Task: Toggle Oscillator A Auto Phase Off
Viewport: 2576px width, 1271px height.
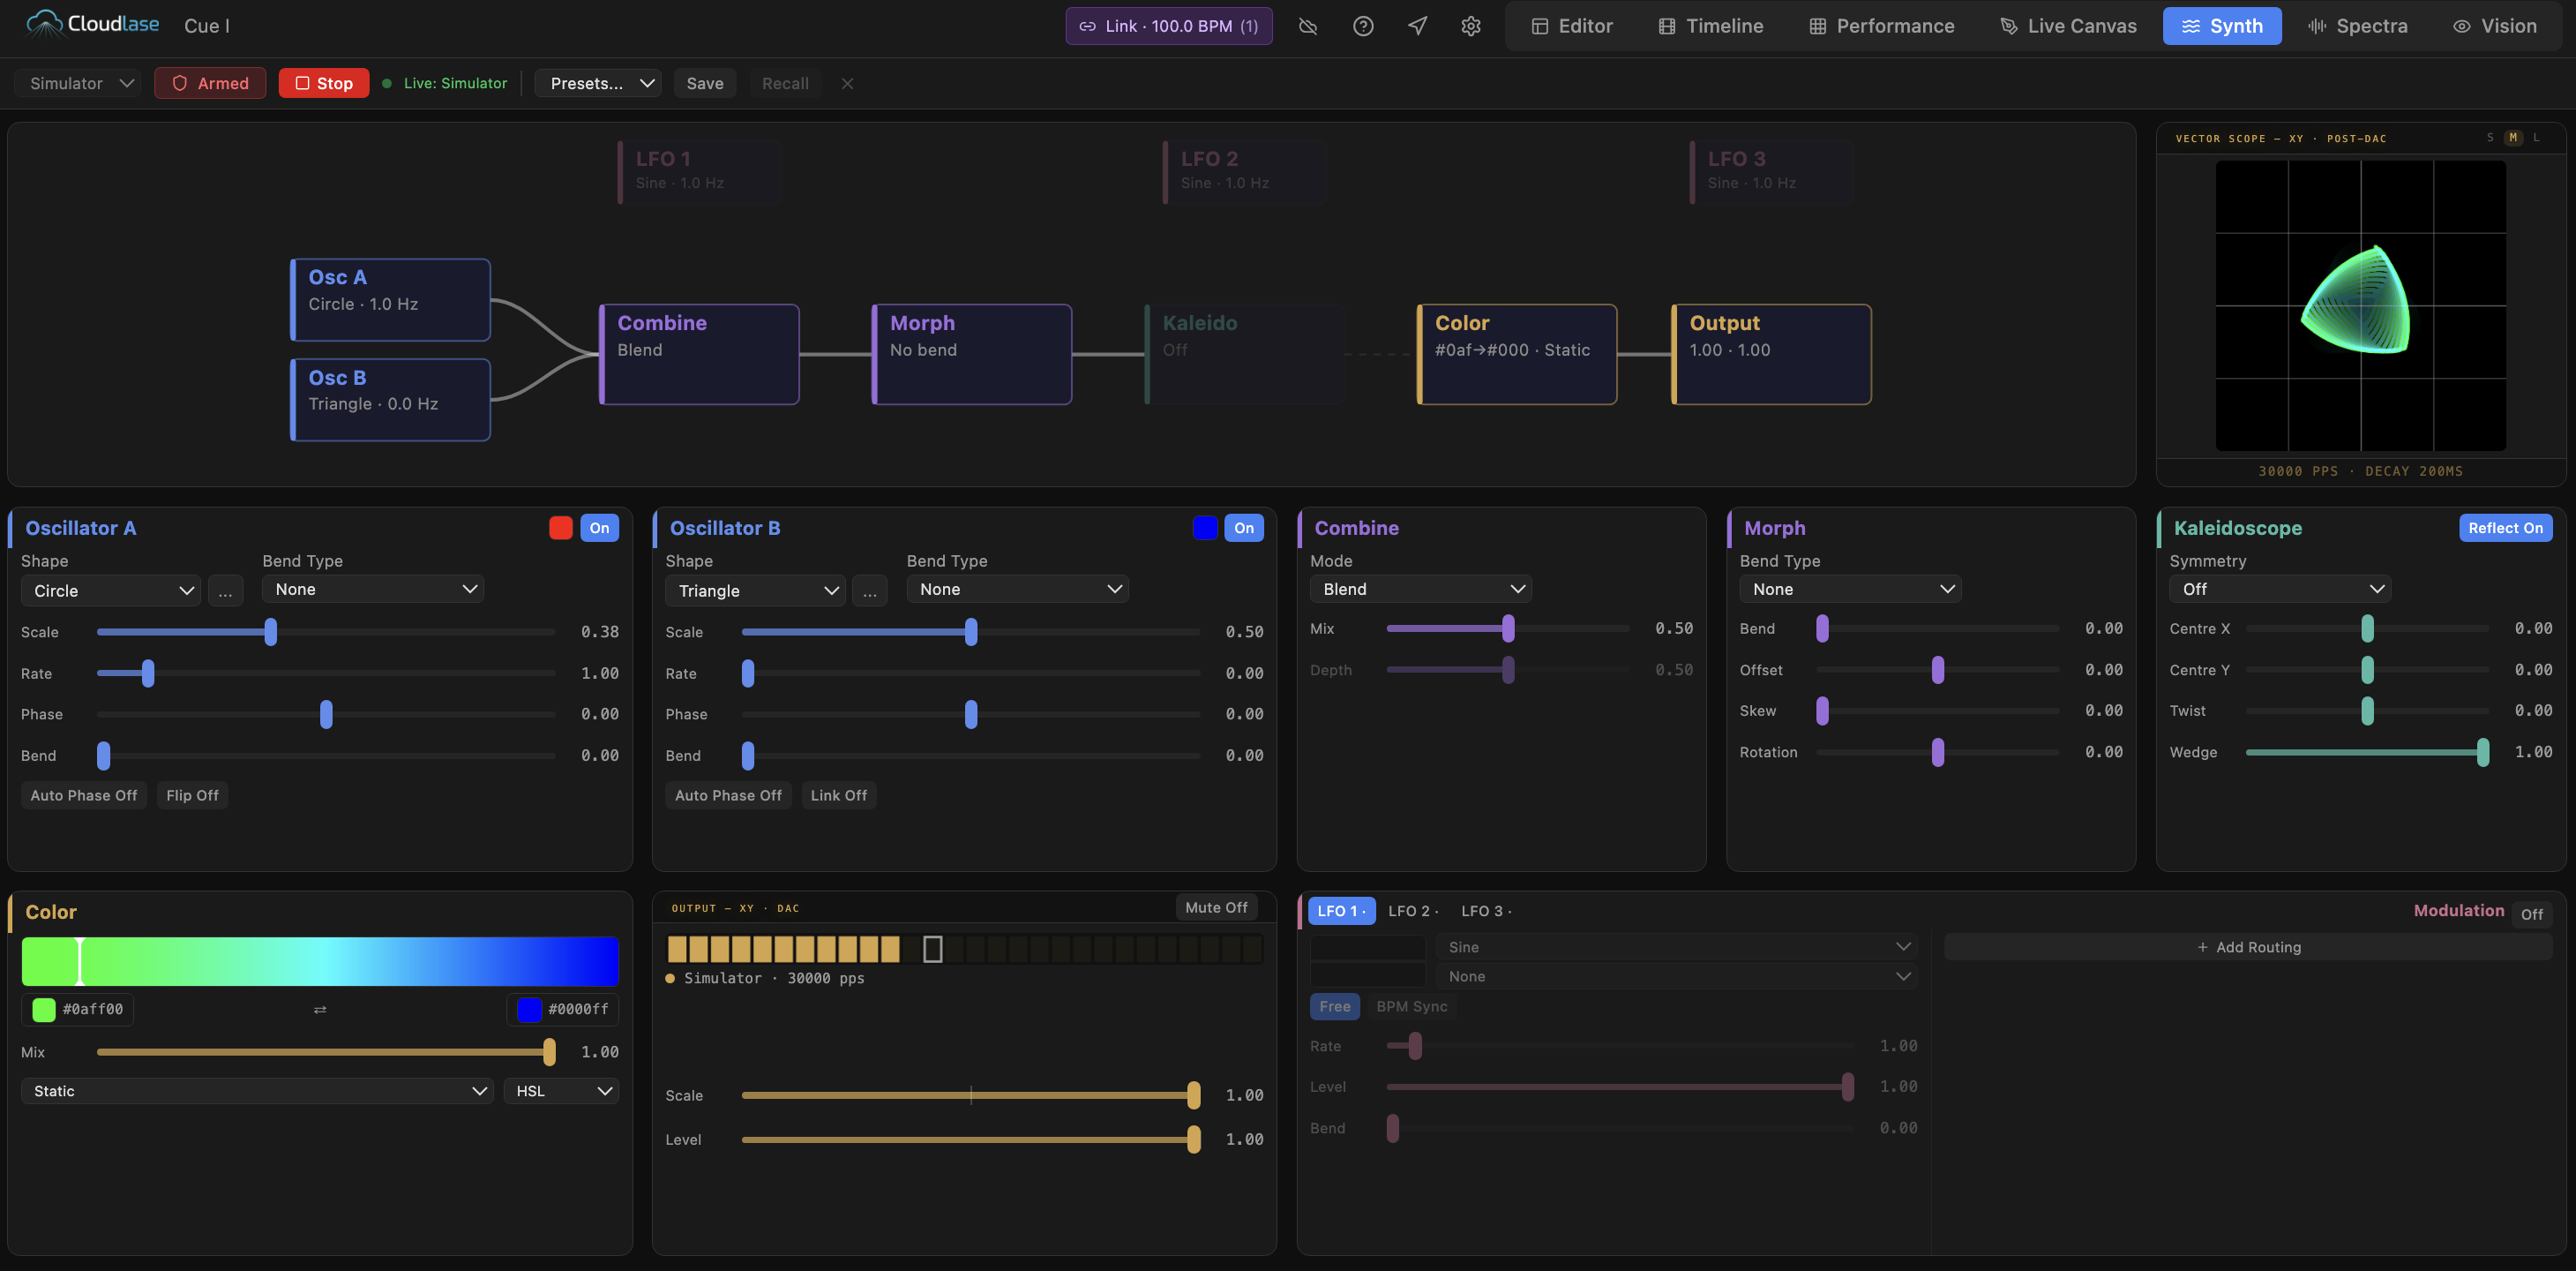Action: tap(84, 795)
